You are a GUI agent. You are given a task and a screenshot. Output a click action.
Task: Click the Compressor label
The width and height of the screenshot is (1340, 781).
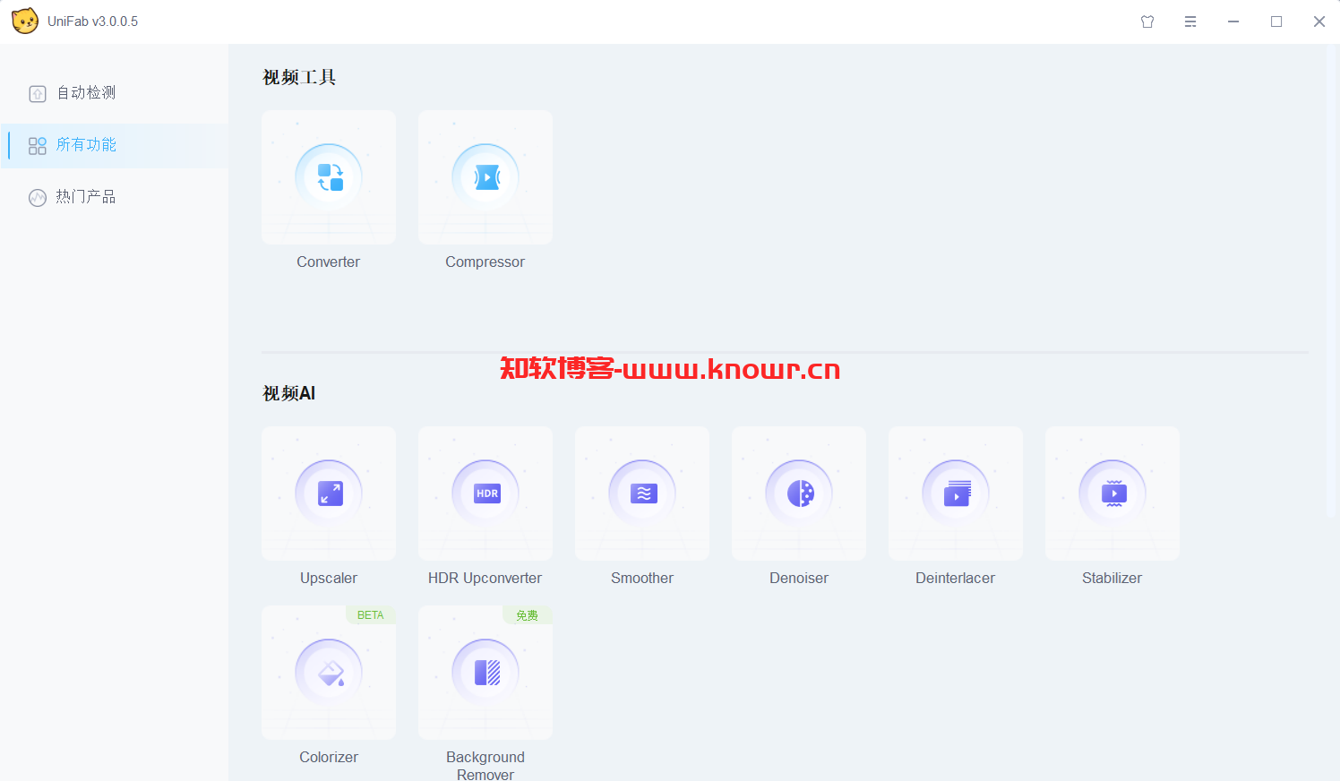click(485, 262)
